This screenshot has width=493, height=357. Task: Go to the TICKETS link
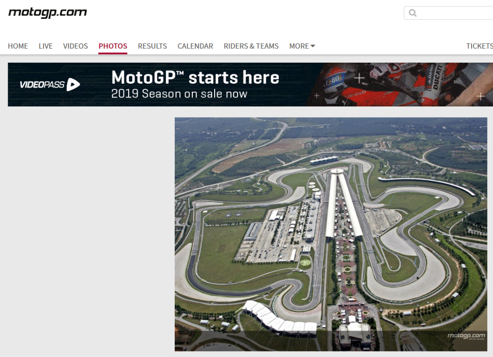(480, 46)
